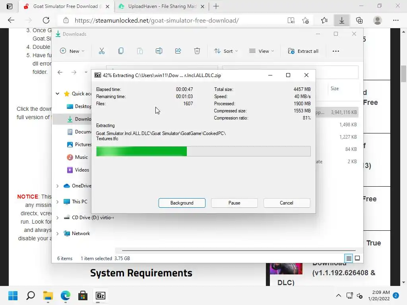Switch to details view icon in status bar

click(x=349, y=258)
